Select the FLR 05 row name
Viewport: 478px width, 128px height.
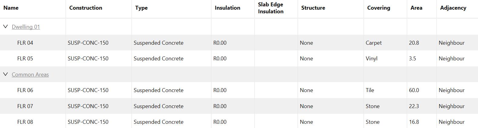tap(25, 59)
